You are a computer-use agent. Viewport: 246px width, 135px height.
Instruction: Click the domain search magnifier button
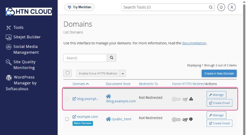pos(112,58)
